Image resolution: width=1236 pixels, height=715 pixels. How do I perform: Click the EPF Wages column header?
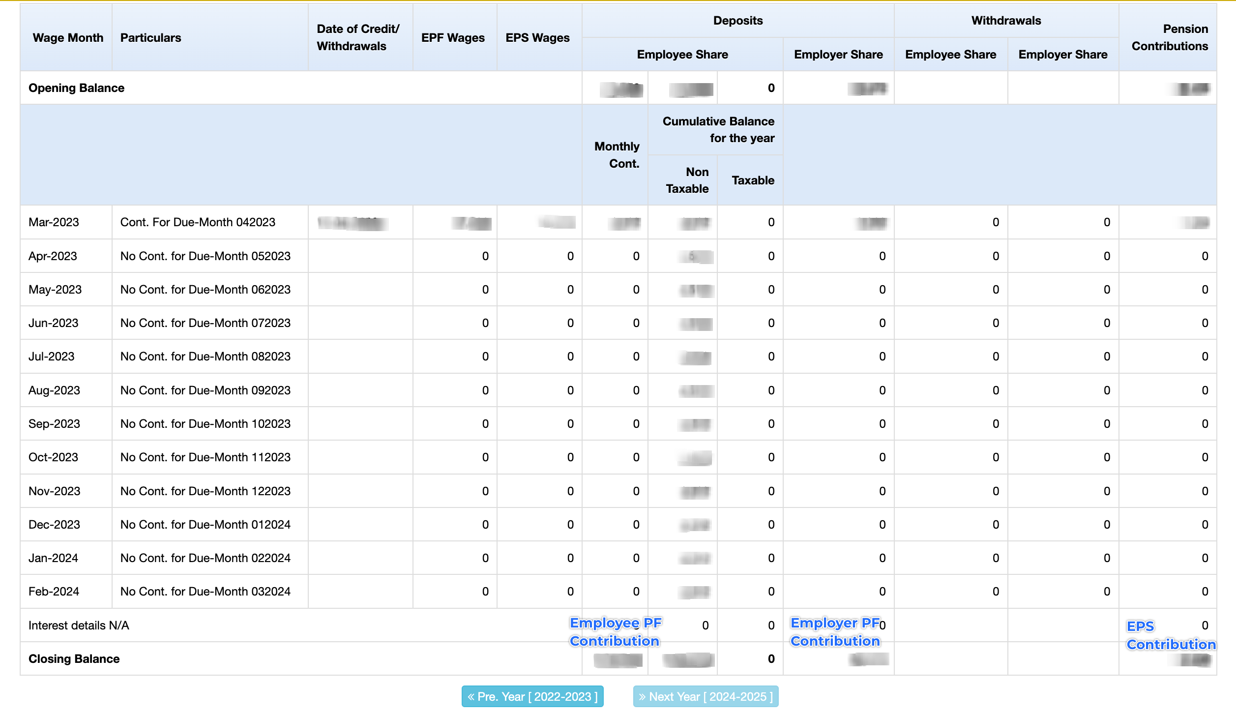452,38
